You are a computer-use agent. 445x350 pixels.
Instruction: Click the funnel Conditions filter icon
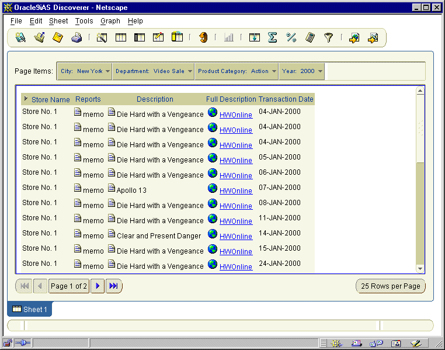coord(328,37)
